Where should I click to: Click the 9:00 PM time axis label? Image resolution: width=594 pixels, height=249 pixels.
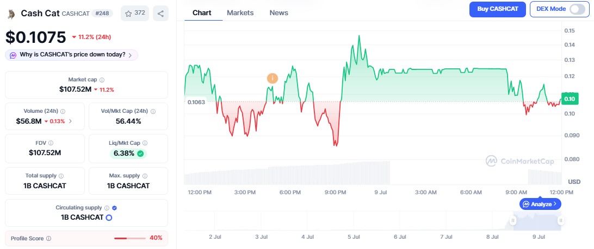pos(335,193)
